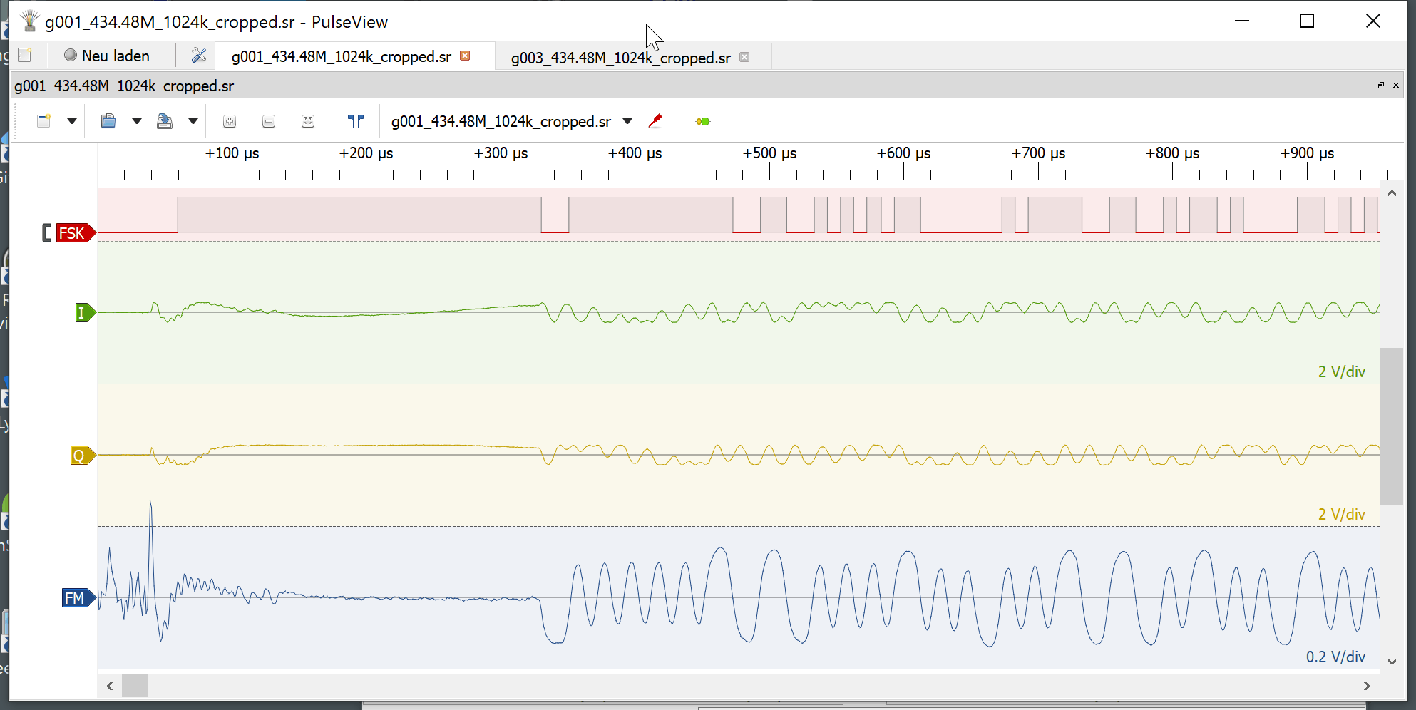
Task: Toggle the FSK channel label
Action: [72, 232]
